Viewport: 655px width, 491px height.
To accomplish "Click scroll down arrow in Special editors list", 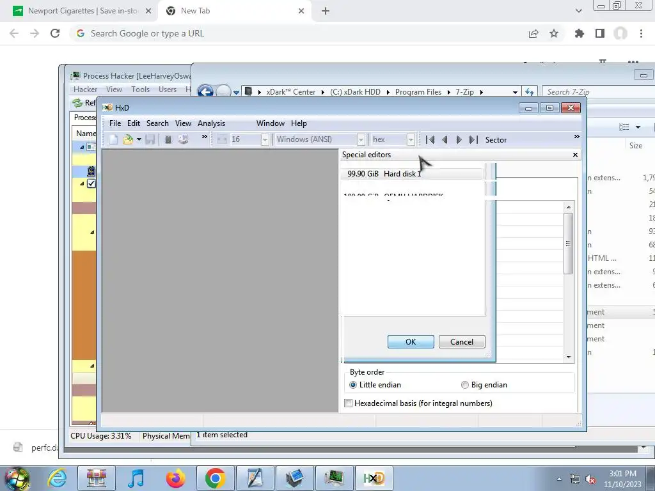I will click(x=568, y=357).
